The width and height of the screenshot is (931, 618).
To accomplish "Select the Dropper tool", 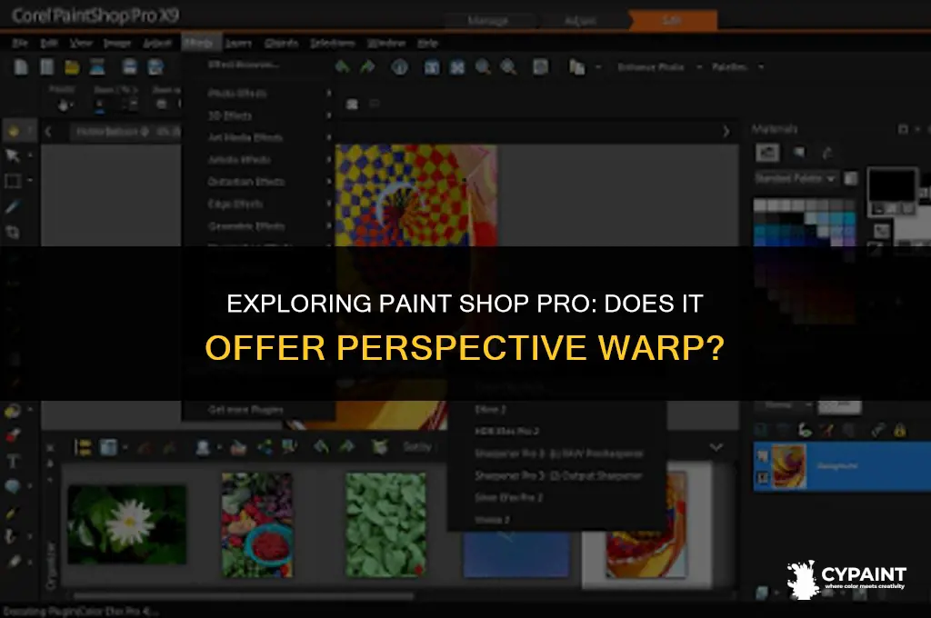I will pyautogui.click(x=13, y=206).
